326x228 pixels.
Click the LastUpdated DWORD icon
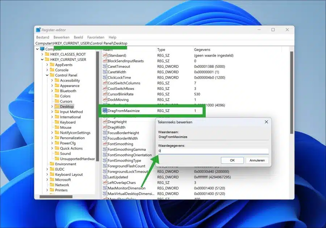(105, 177)
